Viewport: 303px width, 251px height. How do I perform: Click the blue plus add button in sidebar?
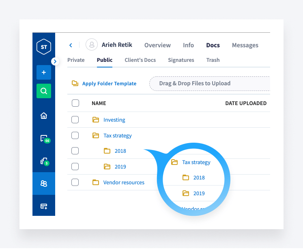(44, 72)
